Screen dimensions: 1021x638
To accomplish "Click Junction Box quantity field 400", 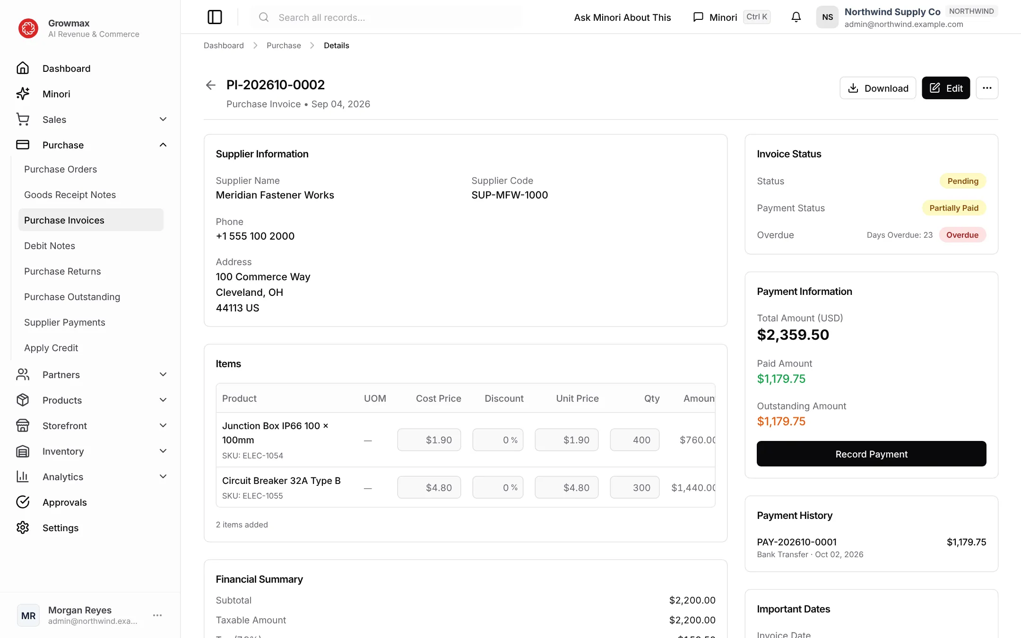I will [634, 440].
